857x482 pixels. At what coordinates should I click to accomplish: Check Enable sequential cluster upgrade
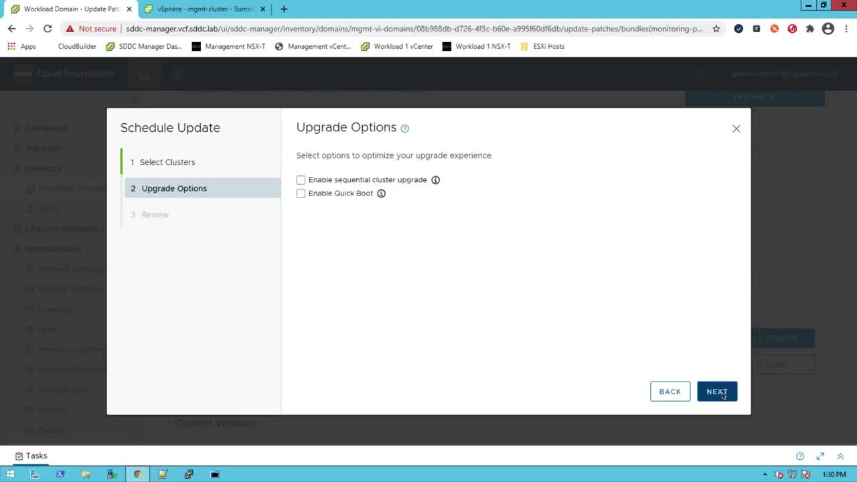(301, 180)
